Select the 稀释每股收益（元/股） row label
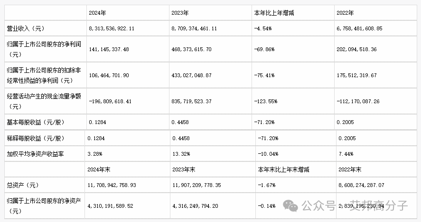Viewport: 421px width, 222px height. (36, 138)
